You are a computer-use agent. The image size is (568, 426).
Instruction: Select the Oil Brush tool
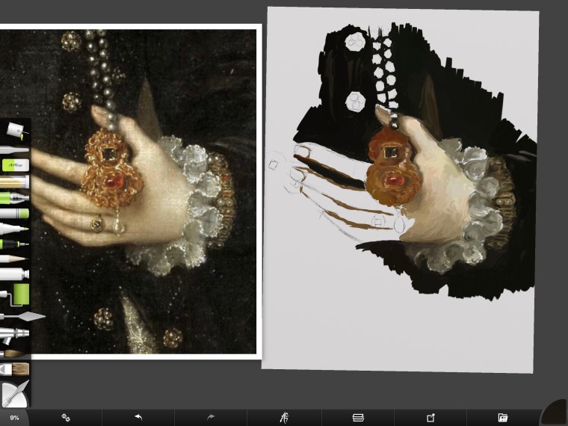click(x=14, y=369)
